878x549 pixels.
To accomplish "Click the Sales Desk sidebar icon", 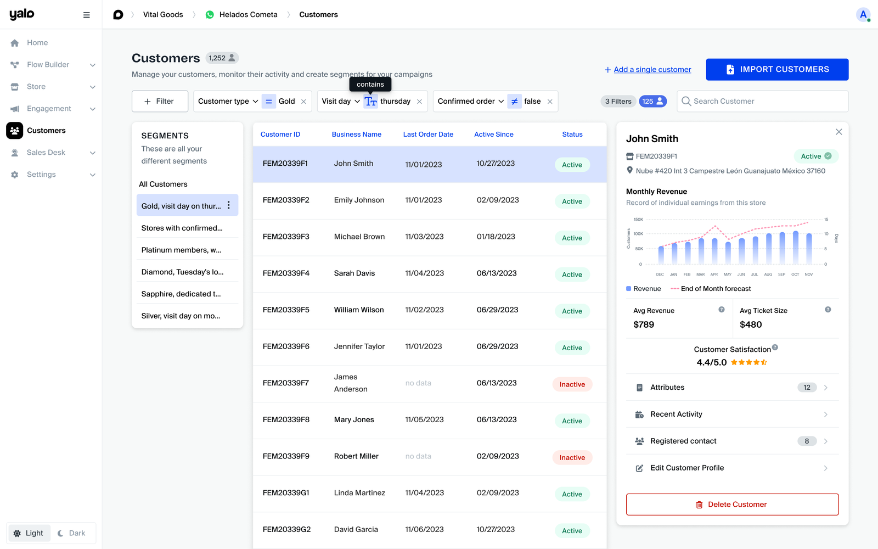I will point(15,153).
